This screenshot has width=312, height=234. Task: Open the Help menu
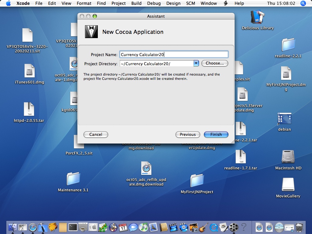(x=239, y=3)
